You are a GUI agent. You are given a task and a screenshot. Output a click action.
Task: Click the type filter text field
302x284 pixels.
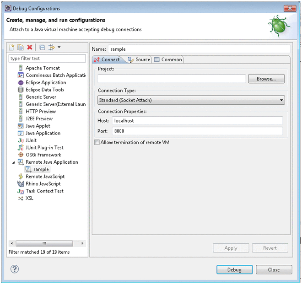pos(47,59)
